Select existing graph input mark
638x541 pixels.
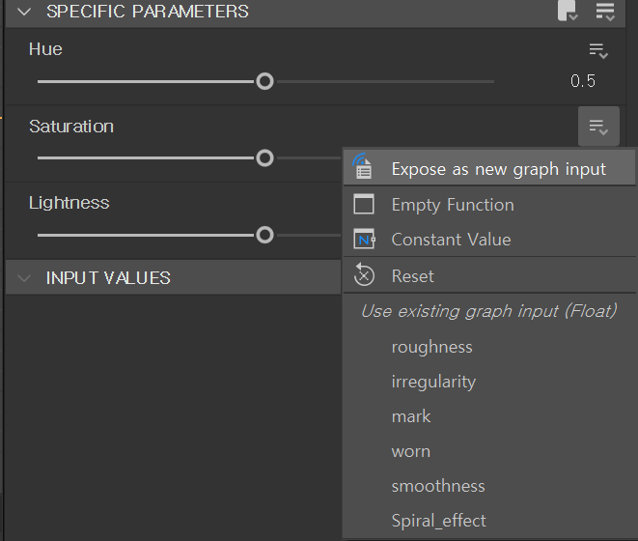point(489,416)
